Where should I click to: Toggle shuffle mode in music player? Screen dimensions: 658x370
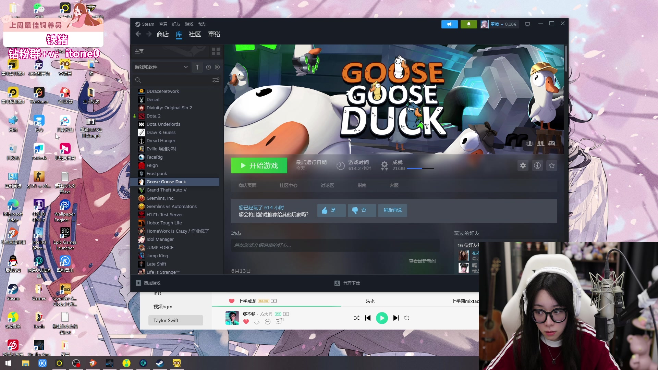point(357,318)
